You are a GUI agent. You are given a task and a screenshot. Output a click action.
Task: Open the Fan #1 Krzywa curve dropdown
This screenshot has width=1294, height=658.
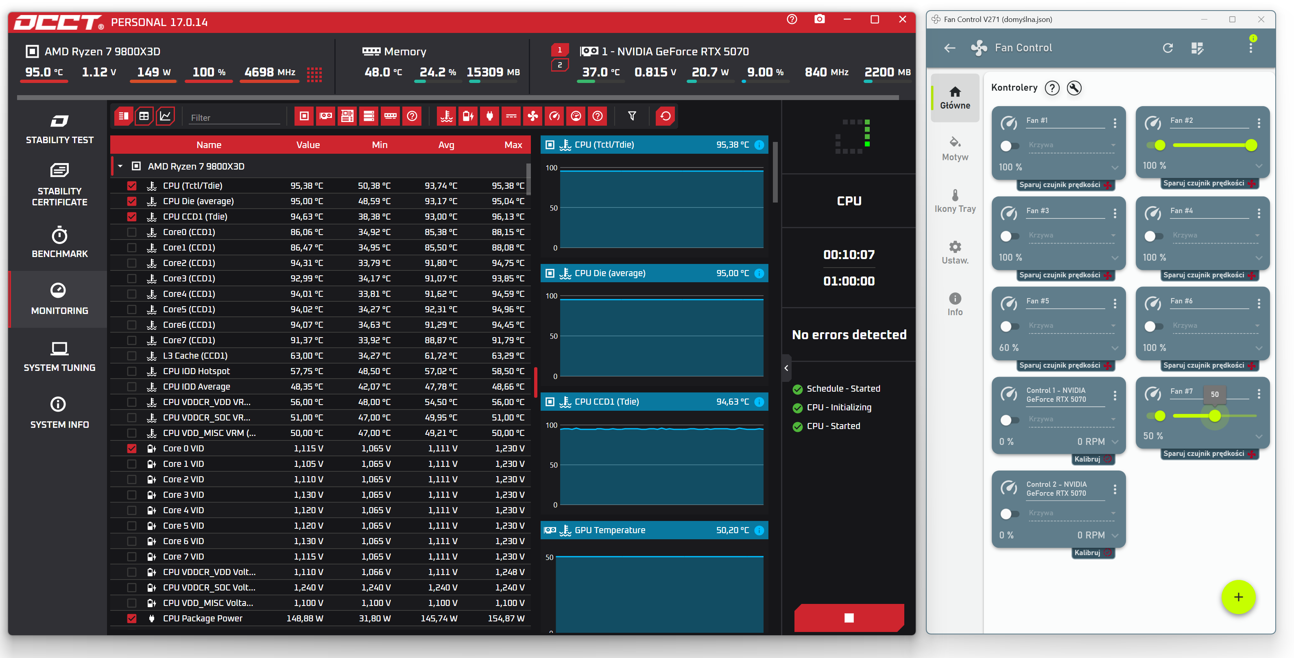pos(1071,146)
